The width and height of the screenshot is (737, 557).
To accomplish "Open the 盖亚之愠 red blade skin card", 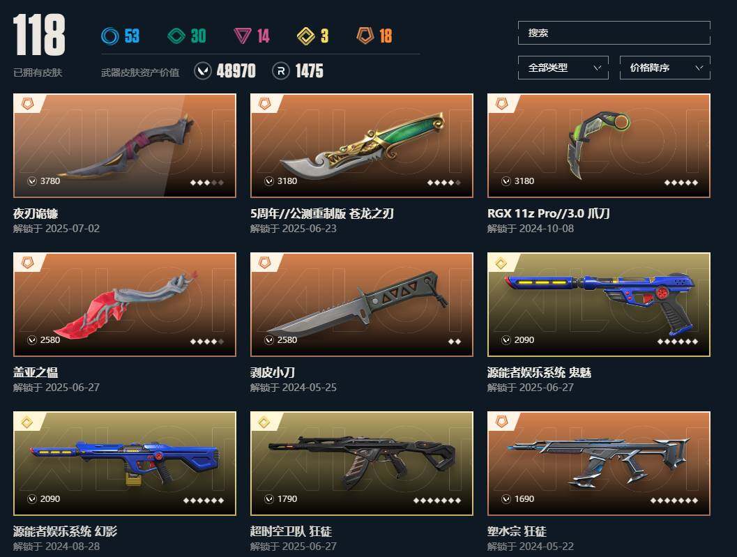I will click(125, 305).
